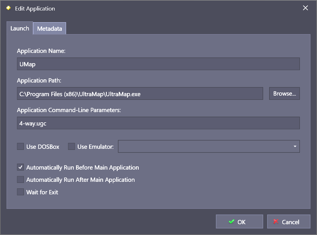Viewport: 317px width, 235px height.
Task: Select the Launch tab
Action: tap(20, 28)
